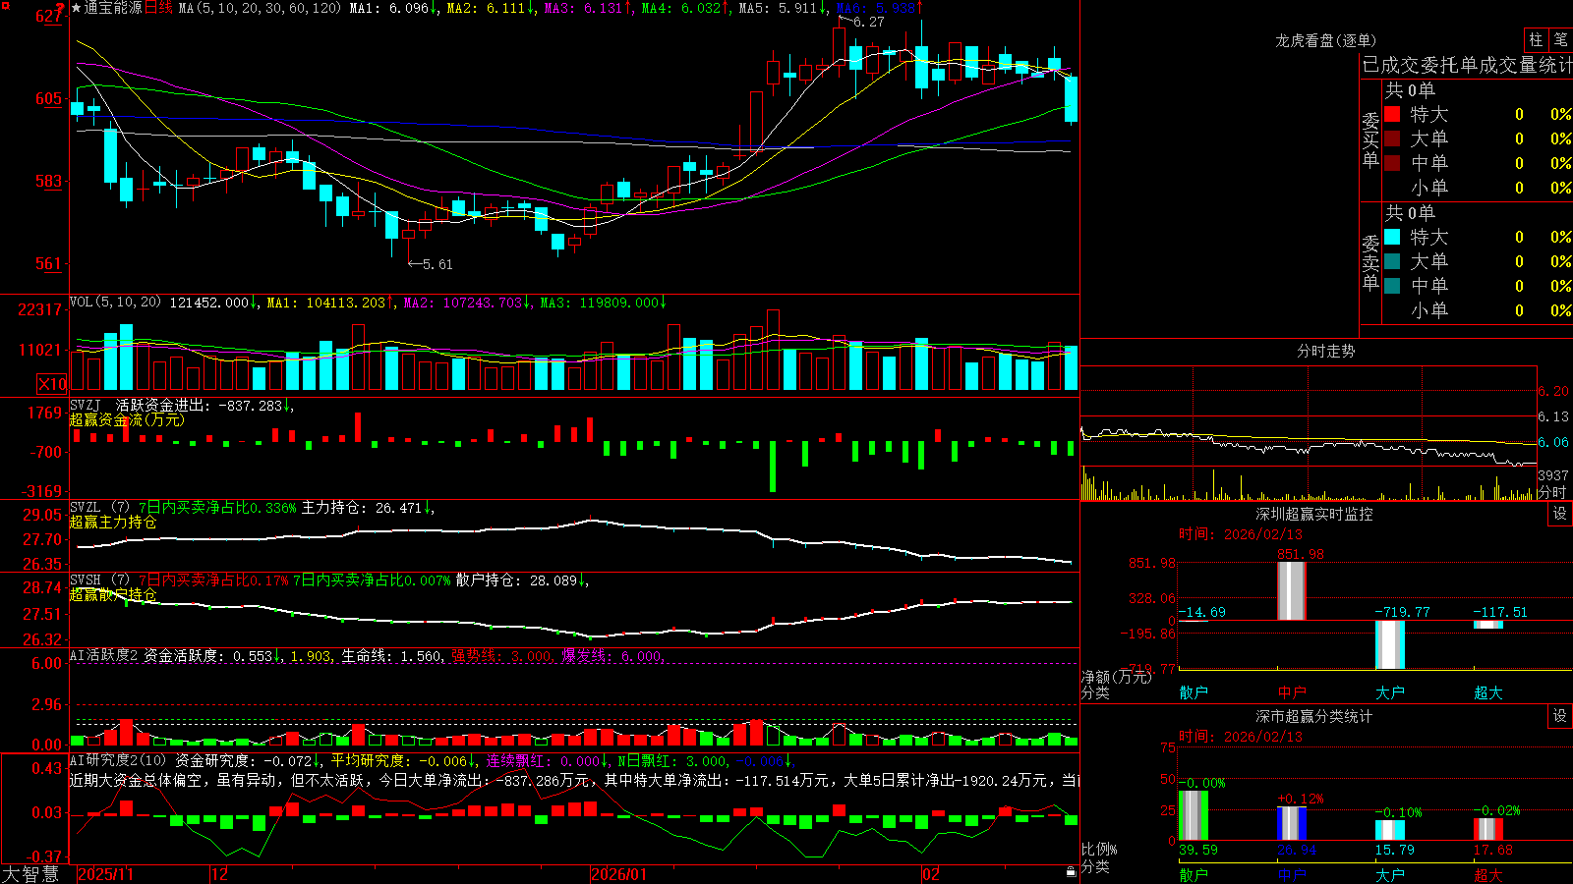The height and width of the screenshot is (884, 1573).
Task: Click the 时间: 2026/02/13 in 深圳超赢实时监控
Action: pyautogui.click(x=1240, y=534)
